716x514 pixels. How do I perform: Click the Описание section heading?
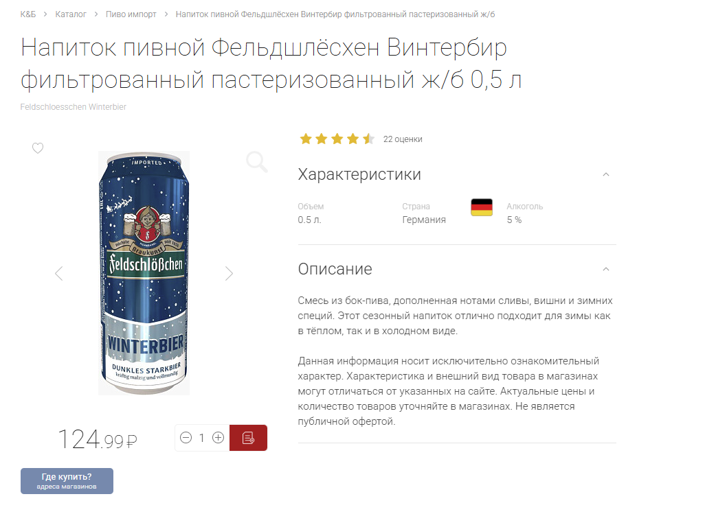[x=335, y=269]
